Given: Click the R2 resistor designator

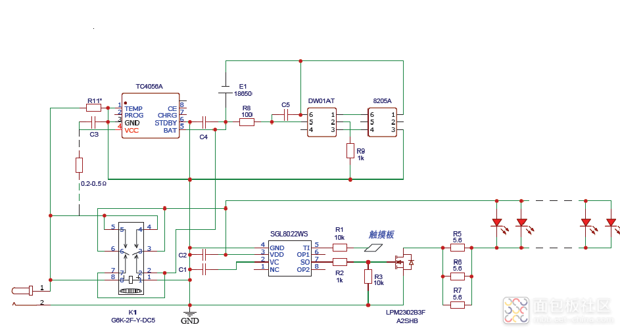Looking at the screenshot, I should pos(339,273).
